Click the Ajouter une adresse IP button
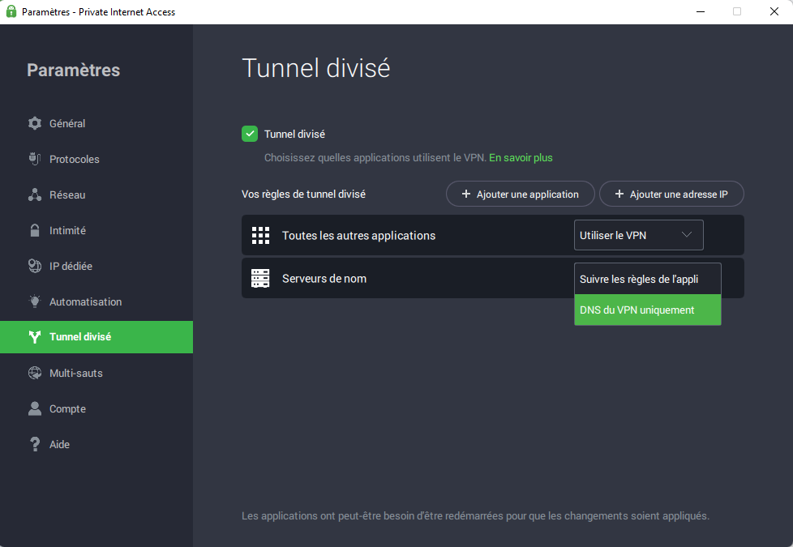Viewport: 793px width, 547px height. (671, 194)
